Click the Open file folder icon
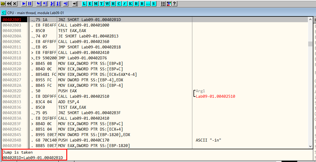316x162 pixels. [x=3, y=3]
